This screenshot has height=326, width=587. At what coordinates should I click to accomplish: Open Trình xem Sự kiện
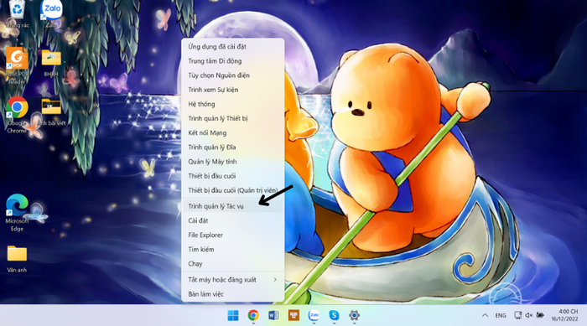pyautogui.click(x=233, y=90)
